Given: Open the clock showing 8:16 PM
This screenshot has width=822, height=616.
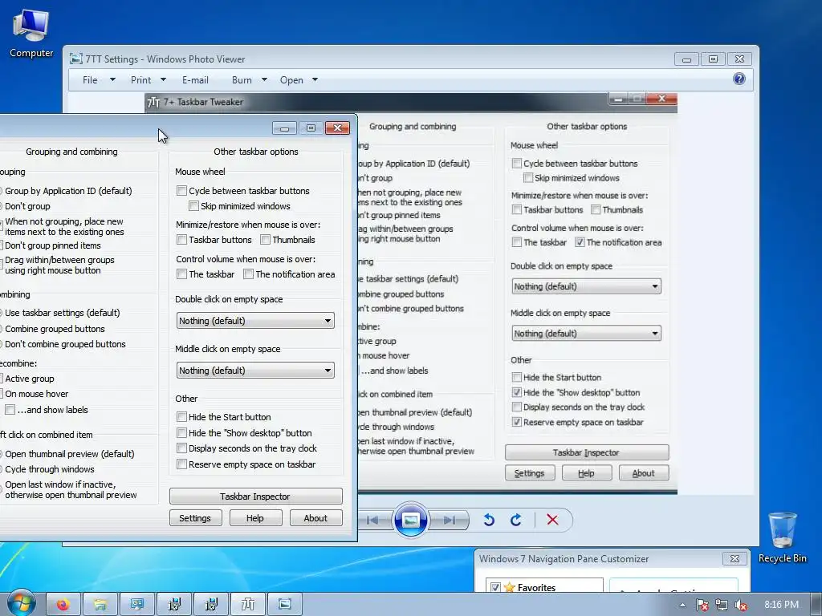Looking at the screenshot, I should (781, 605).
